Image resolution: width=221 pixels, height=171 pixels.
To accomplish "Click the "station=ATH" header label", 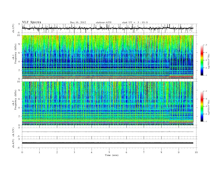I will pyautogui.click(x=104, y=22).
